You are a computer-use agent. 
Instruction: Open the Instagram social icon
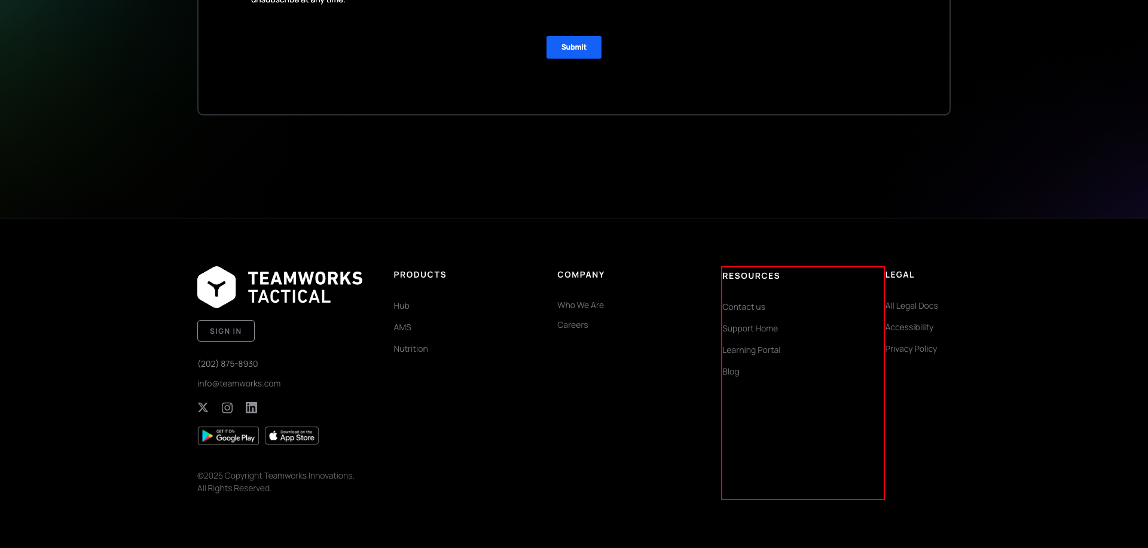[x=227, y=407]
